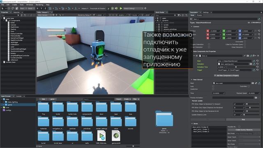The height and width of the screenshot is (148, 263).
Task: Select the game.world file icon
Action: click(116, 136)
